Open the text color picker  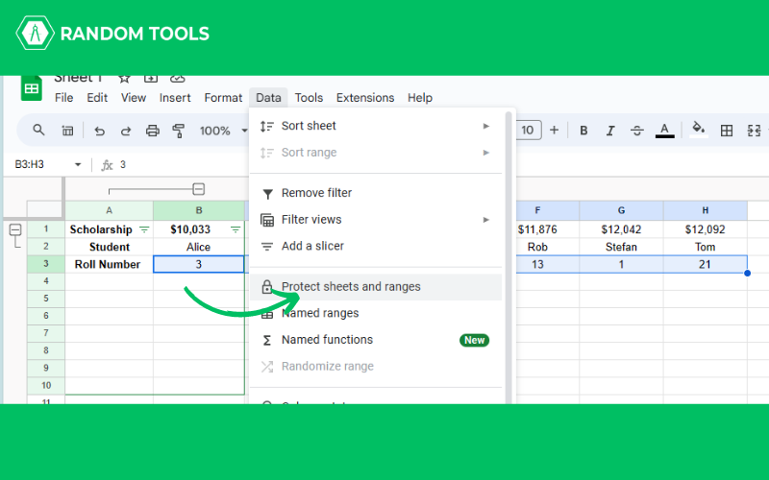pos(664,131)
